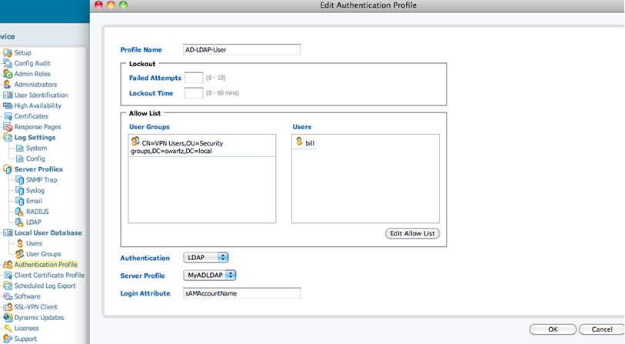625x344 pixels.
Task: Open Software page in sidebar
Action: [27, 296]
